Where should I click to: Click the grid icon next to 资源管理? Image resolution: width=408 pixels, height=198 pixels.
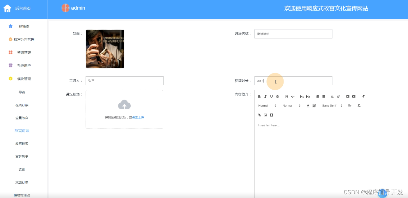(11, 52)
